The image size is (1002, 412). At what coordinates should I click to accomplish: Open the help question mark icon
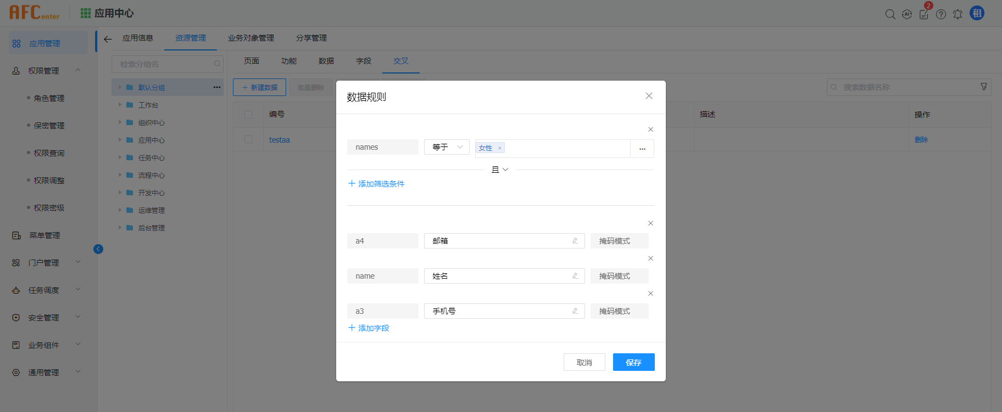pos(941,14)
